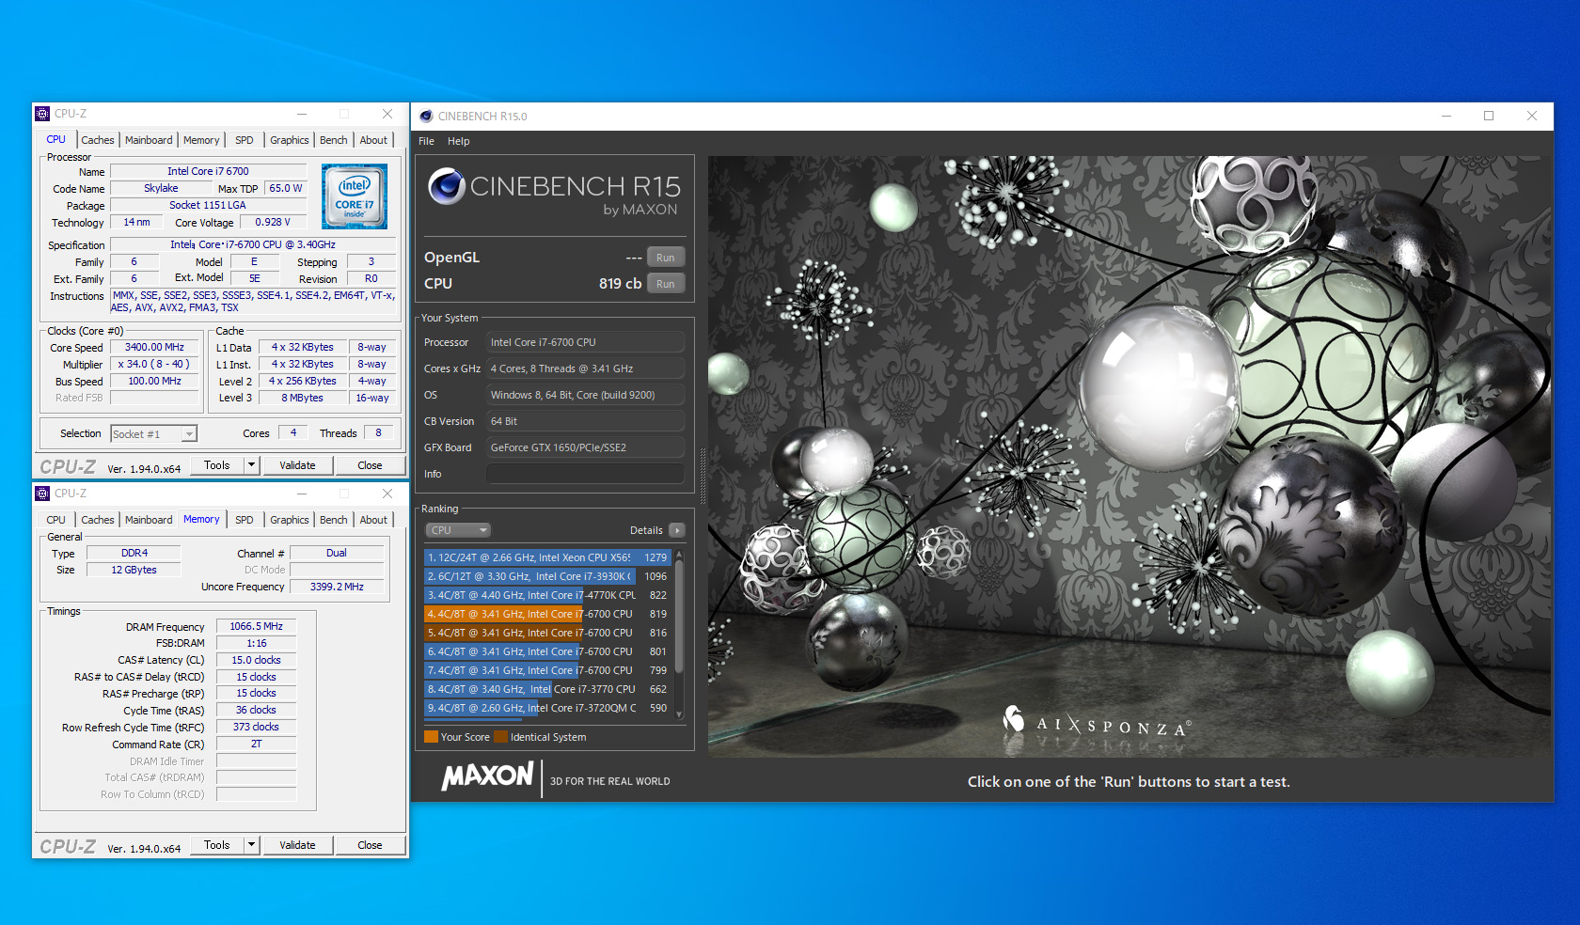Screen dimensions: 1580x925
Task: Switch to Graphics tab in top CPU-Z window
Action: click(x=289, y=140)
